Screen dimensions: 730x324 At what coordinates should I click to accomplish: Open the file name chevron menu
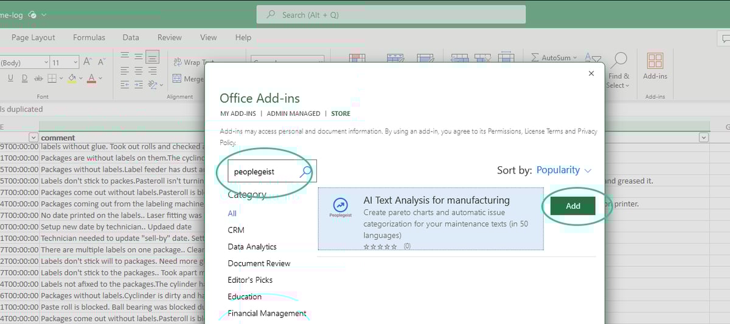point(44,15)
